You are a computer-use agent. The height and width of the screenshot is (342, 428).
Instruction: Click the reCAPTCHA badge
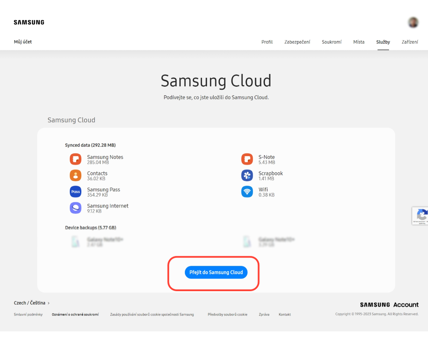[x=420, y=216]
